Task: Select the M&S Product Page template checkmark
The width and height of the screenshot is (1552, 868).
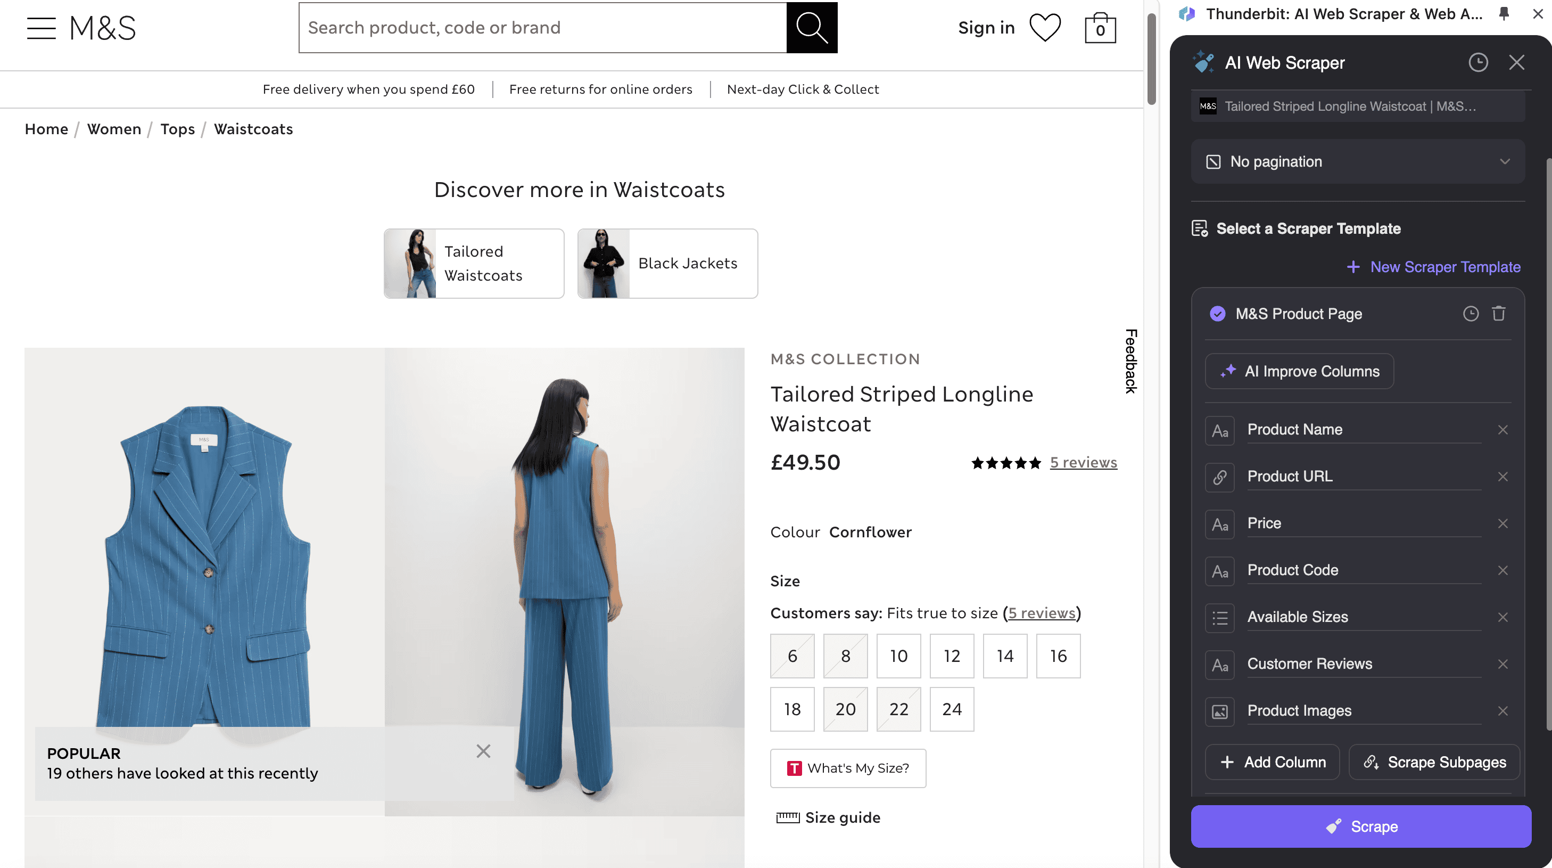Action: 1218,314
